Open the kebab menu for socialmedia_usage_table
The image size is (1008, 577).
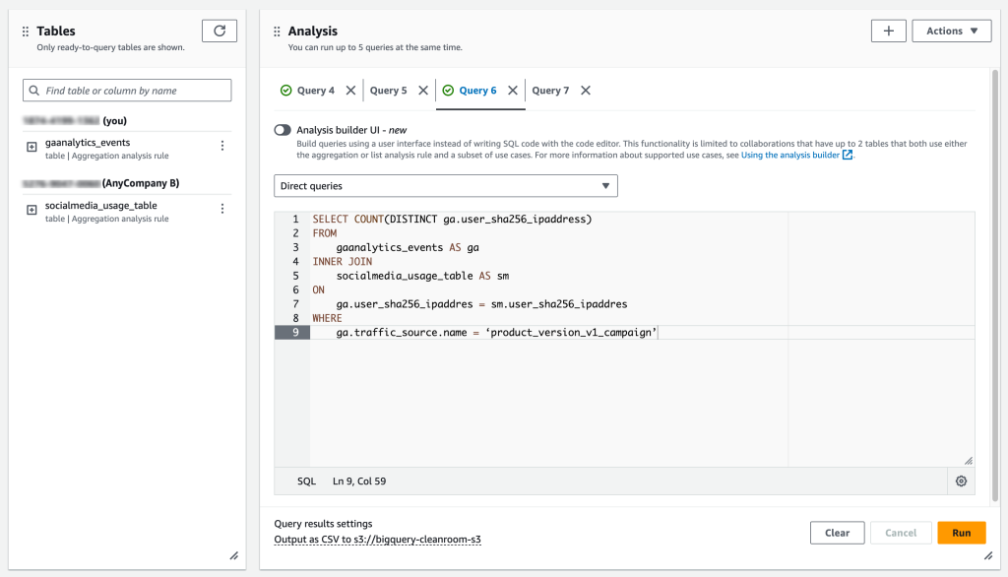222,208
